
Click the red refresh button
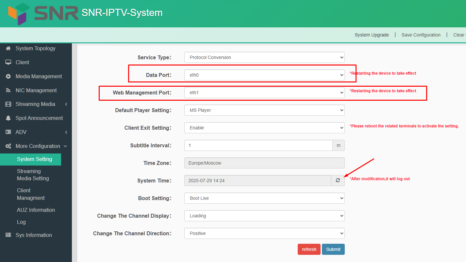click(309, 249)
